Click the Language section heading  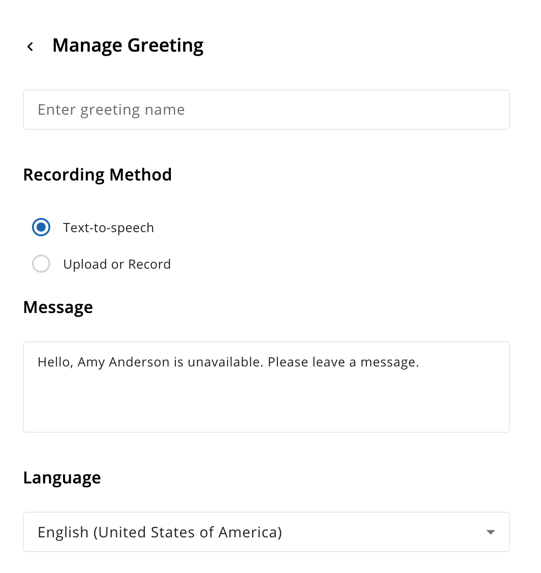click(x=62, y=477)
